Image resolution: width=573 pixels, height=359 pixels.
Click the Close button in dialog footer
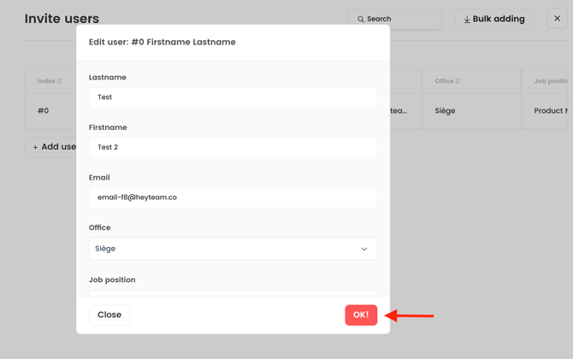[x=109, y=315]
